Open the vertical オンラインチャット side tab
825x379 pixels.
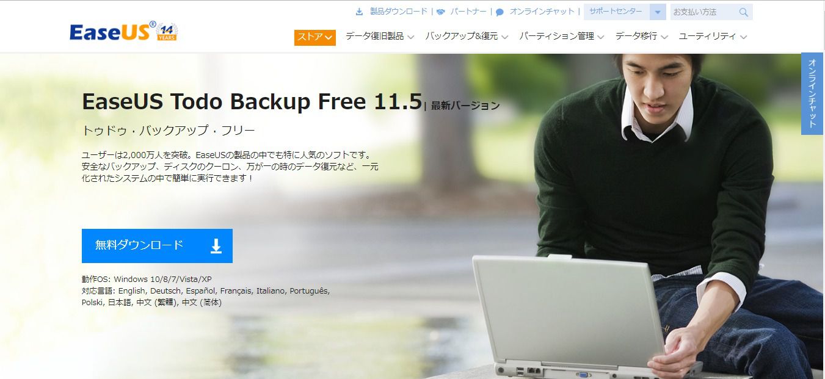click(x=812, y=93)
